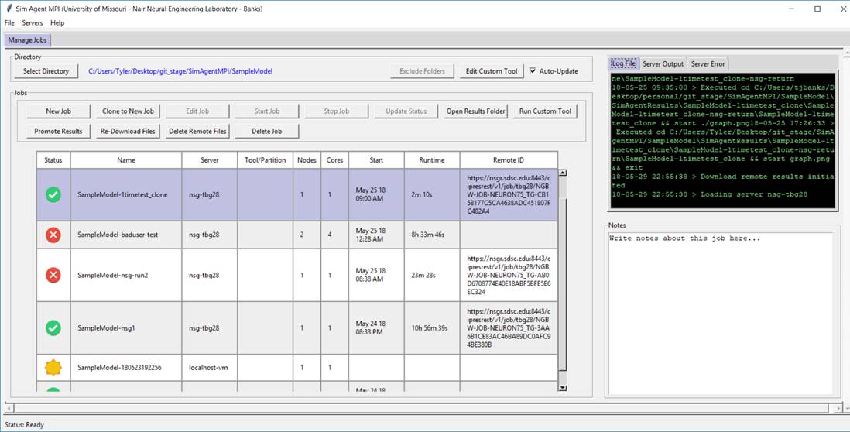Click the 10h 56m 39s runtime cell
The height and width of the screenshot is (432, 850).
click(x=431, y=328)
